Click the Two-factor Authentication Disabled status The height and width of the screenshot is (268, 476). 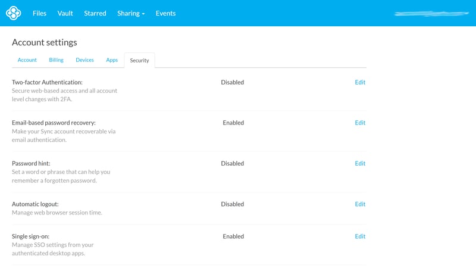[232, 82]
